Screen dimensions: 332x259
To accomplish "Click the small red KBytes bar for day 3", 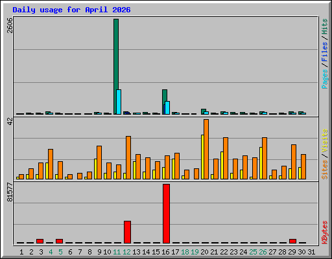I will [x=40, y=241].
